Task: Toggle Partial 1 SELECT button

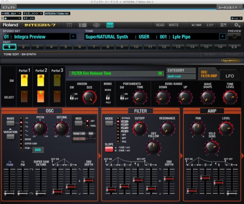Action: 24,96
